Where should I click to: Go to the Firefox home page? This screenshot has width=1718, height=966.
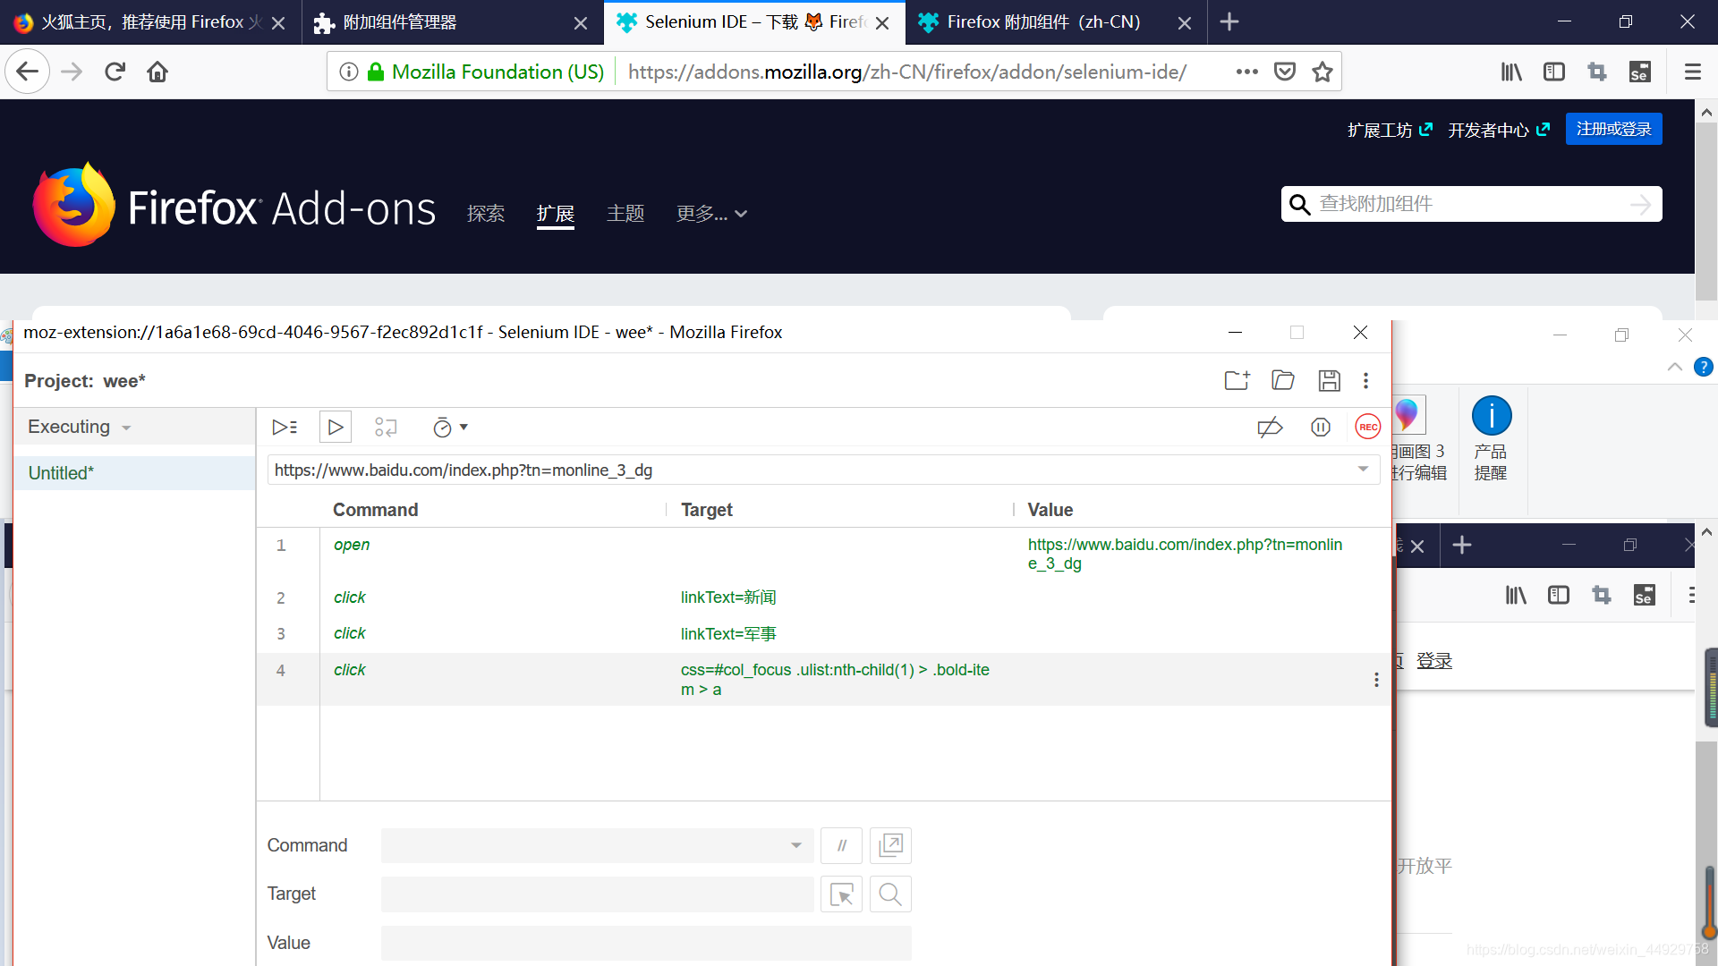157,72
